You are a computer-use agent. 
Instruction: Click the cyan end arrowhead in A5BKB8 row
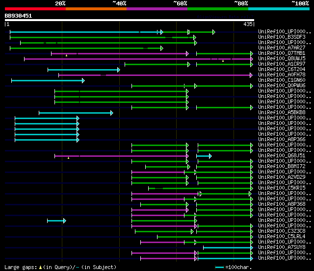click(112, 113)
